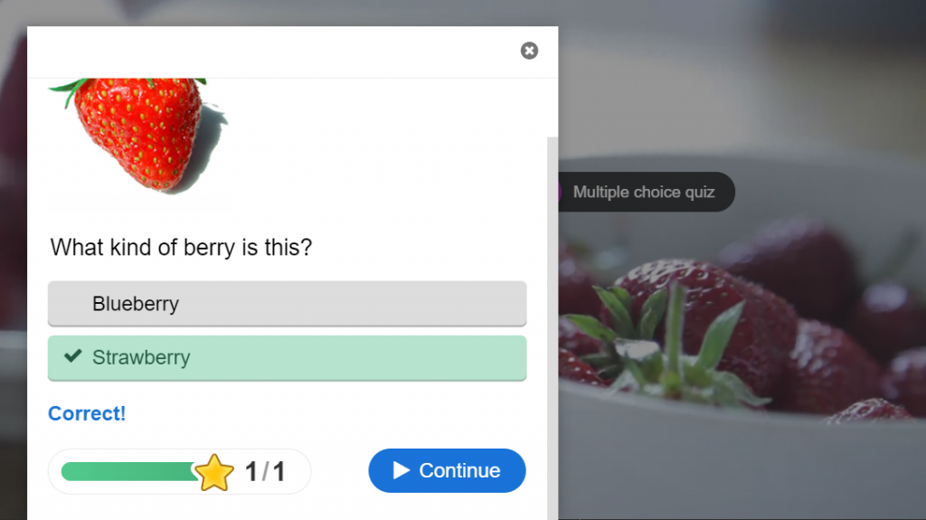926x520 pixels.
Task: Click the checkmark icon beside Strawberry
Action: 72,355
